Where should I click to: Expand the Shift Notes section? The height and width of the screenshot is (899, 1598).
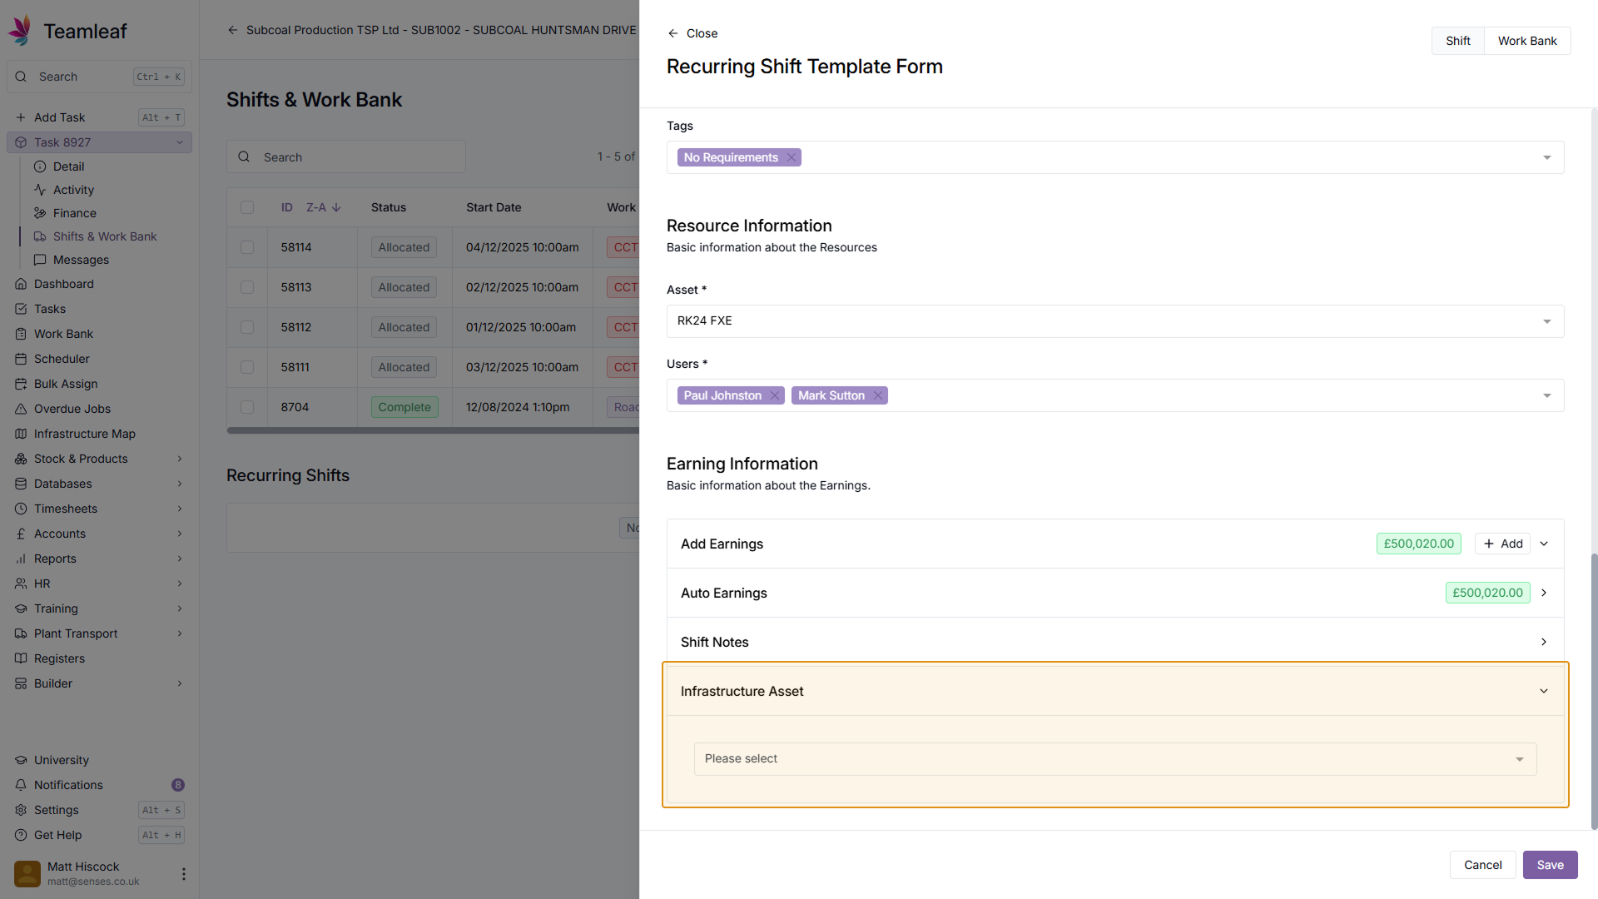[x=1543, y=642]
